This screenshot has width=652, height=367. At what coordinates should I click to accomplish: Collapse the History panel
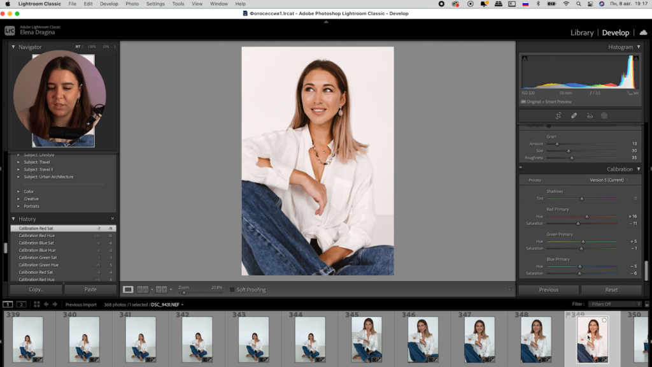13,219
